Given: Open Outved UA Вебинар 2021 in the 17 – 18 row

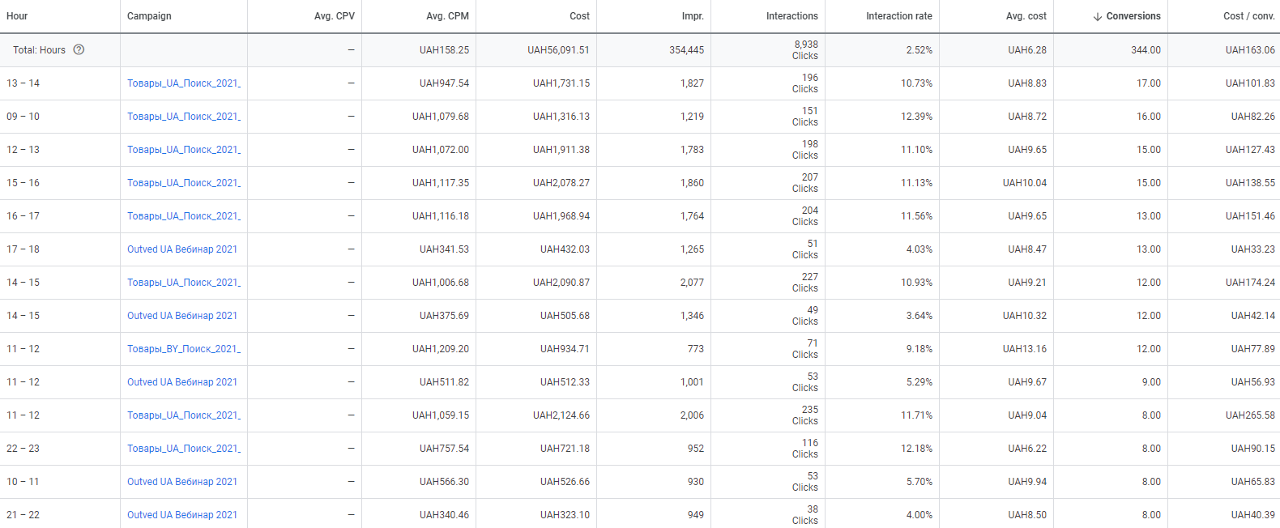Looking at the screenshot, I should coord(182,249).
